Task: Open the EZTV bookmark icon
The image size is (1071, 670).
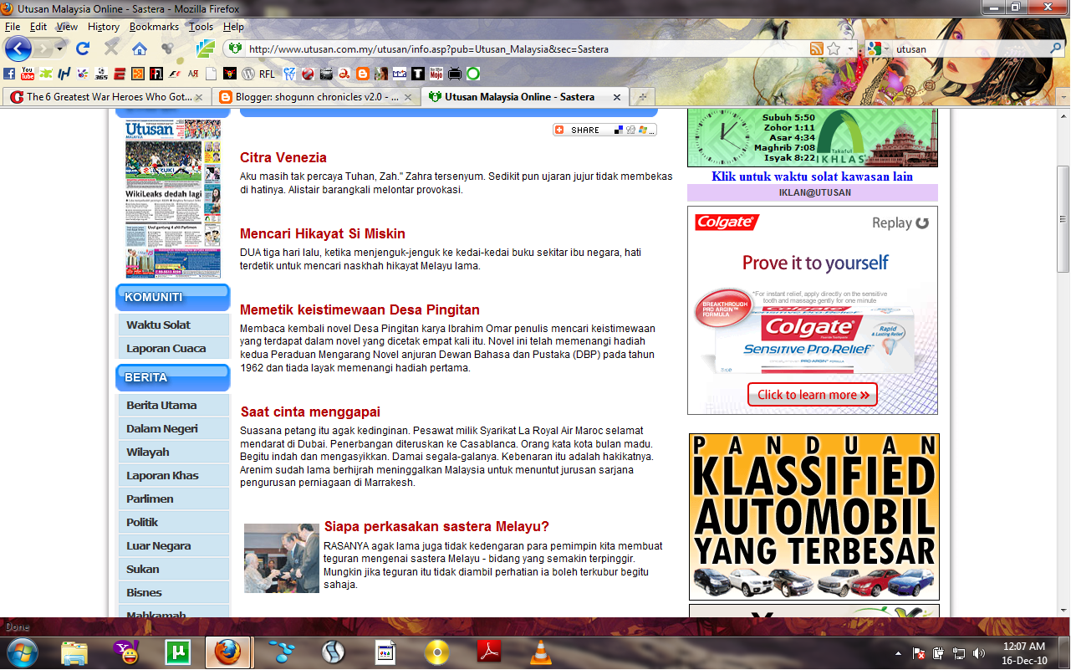Action: tap(288, 74)
